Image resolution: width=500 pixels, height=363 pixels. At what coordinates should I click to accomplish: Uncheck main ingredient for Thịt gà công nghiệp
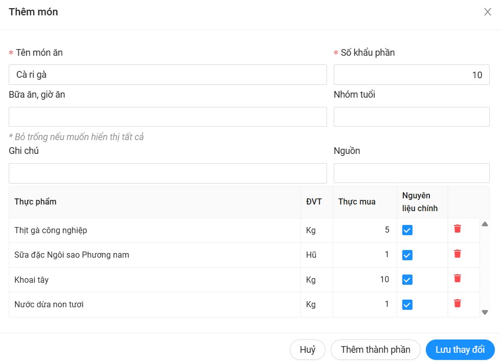tap(407, 230)
